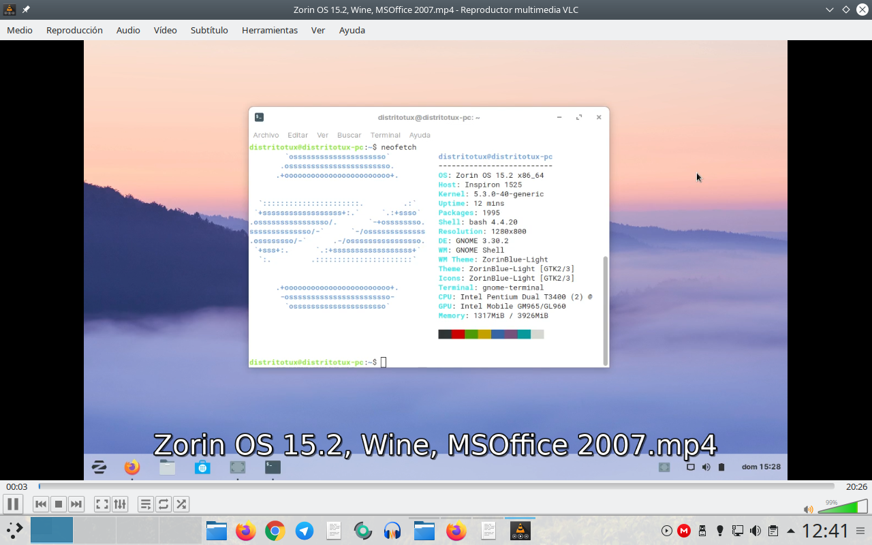Click the light bulb tray icon
The height and width of the screenshot is (545, 872).
point(720,531)
